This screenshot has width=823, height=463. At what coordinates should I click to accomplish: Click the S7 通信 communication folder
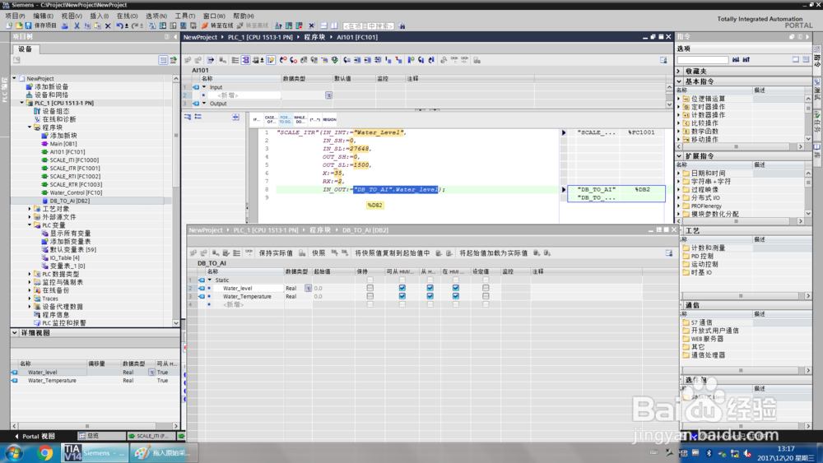pos(697,322)
